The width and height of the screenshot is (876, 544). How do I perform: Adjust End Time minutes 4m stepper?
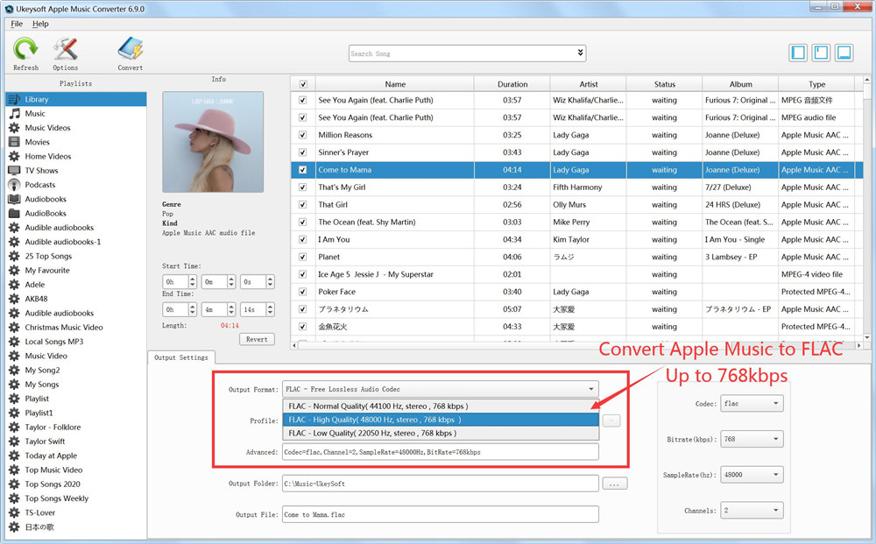[x=231, y=309]
